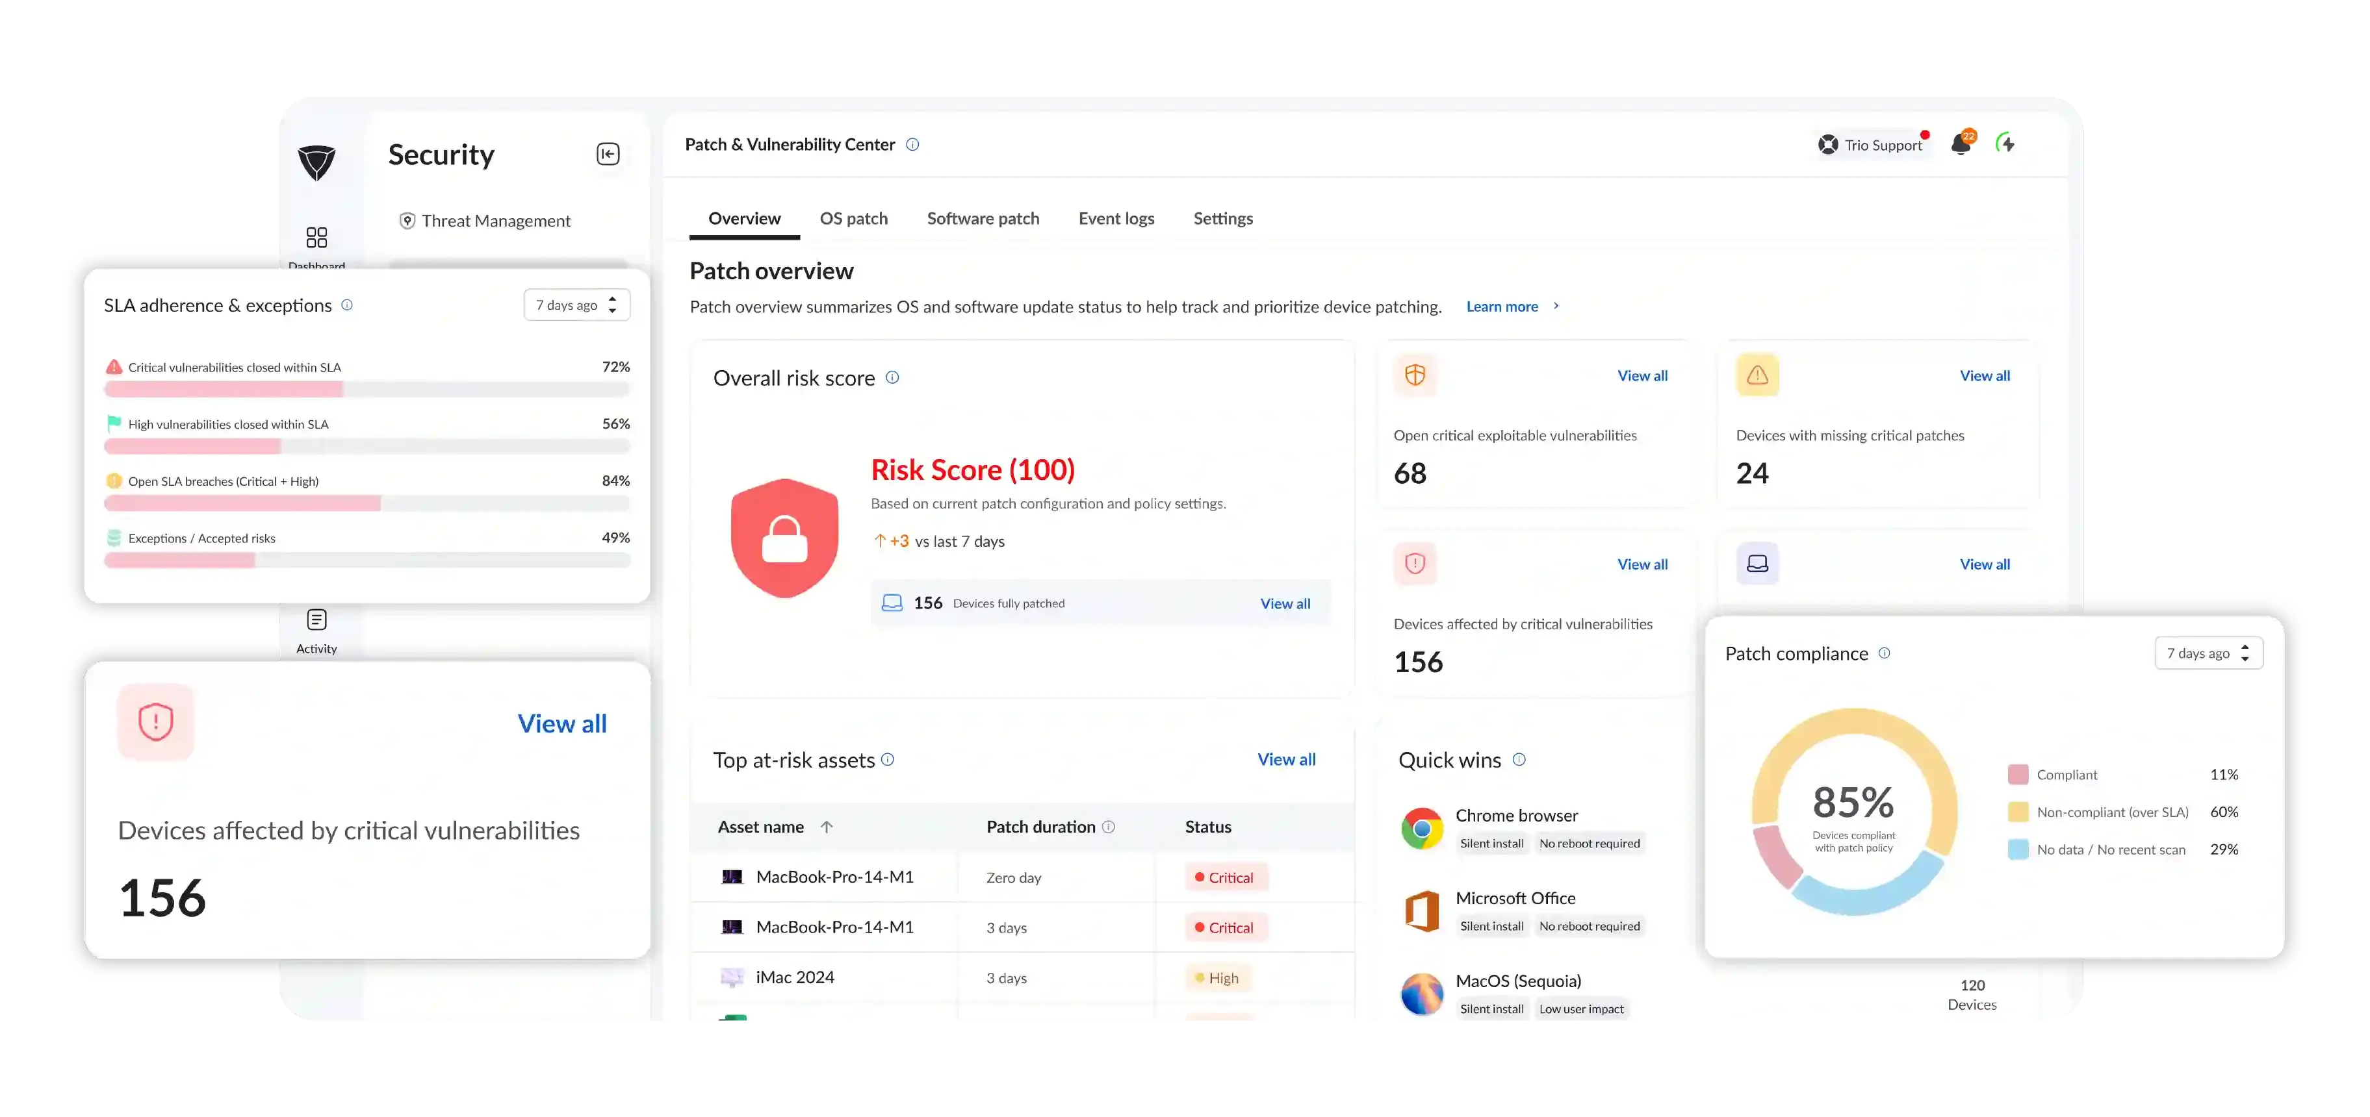
Task: Click info icon beside Patch compliance
Action: click(x=1884, y=654)
